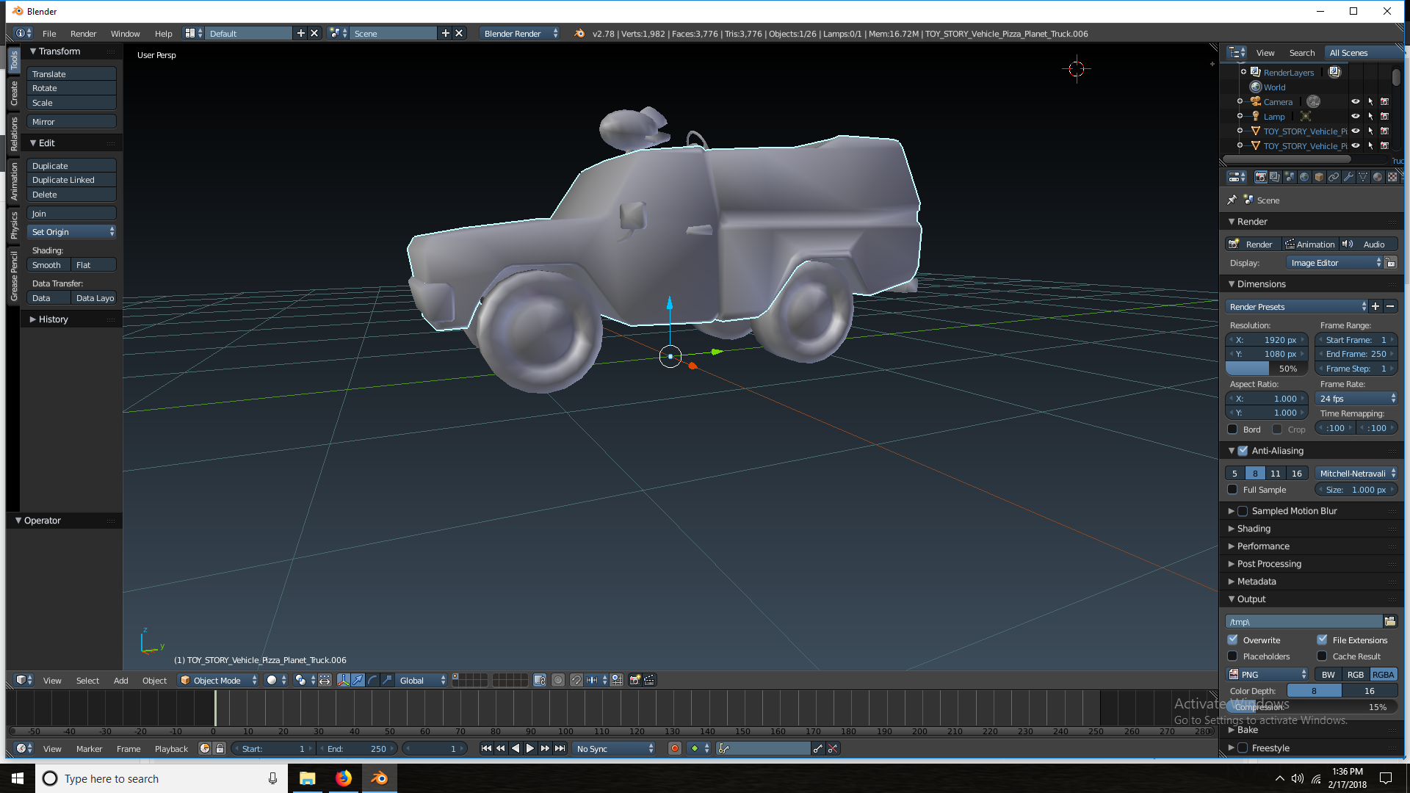
Task: Open the Render properties tab camera icon
Action: [x=1260, y=177]
